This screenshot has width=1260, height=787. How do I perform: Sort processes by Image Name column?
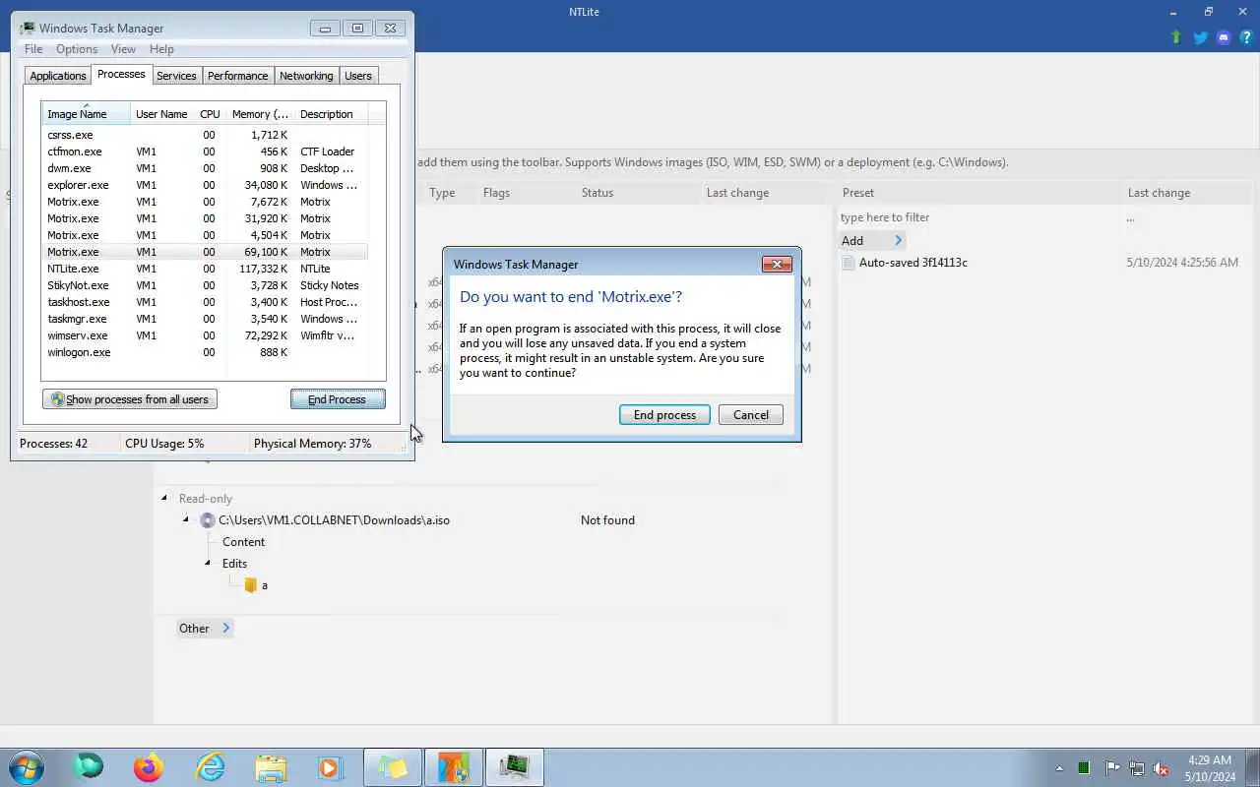pyautogui.click(x=87, y=114)
